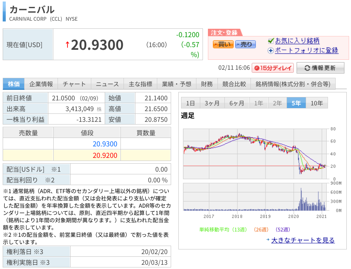Select the 1年 chart range
Screen dimensions: 351x269
click(259, 103)
